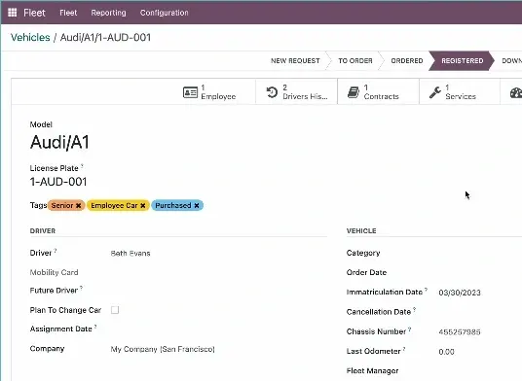Click Last Odometer value 0.00
Image resolution: width=522 pixels, height=381 pixels.
tap(446, 352)
